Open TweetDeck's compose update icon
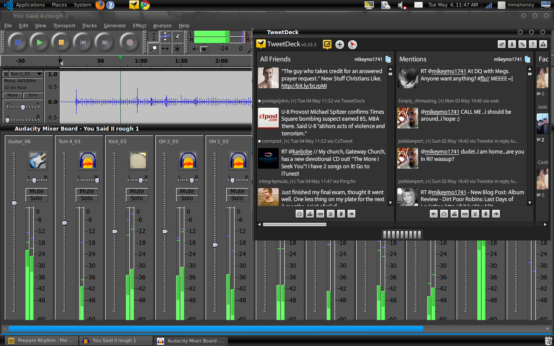Viewport: 554px width, 346px height. [327, 45]
